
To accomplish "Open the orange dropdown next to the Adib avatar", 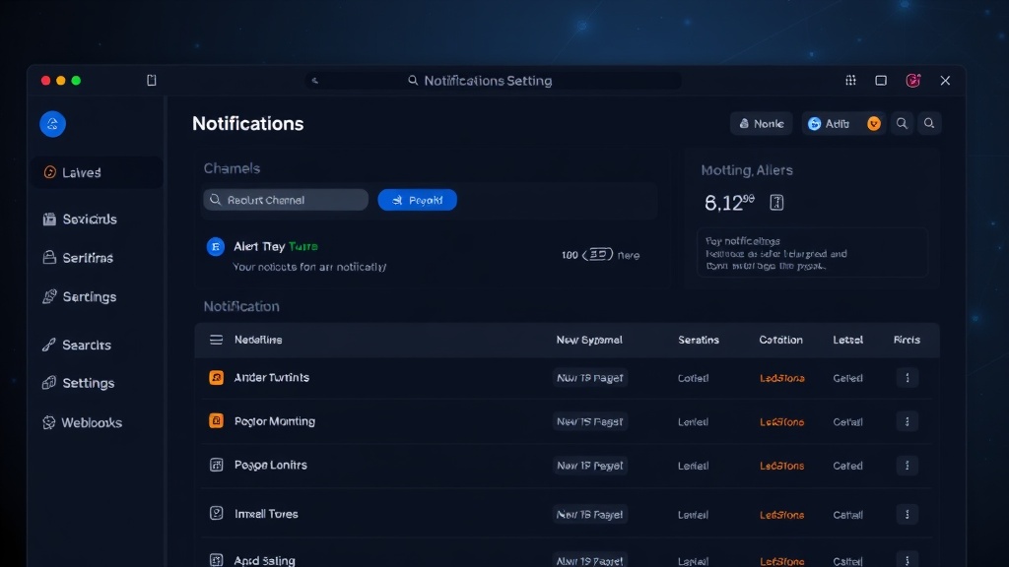I will [x=873, y=123].
